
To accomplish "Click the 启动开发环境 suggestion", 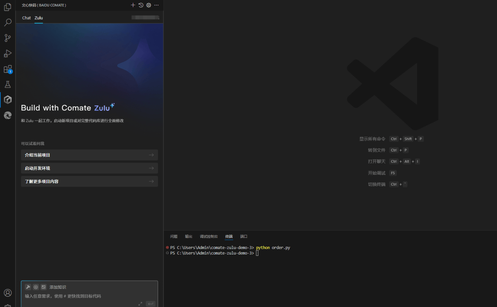I will pyautogui.click(x=89, y=168).
